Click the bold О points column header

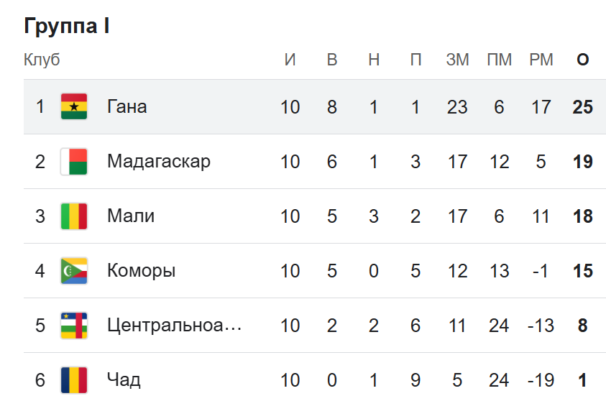tap(583, 60)
